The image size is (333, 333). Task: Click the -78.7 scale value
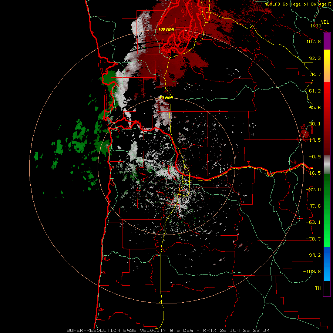point(313,239)
